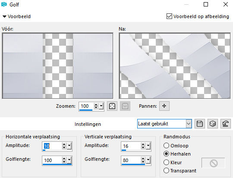Collapse the Voorbeeld preview section
233x178 pixels.
[x=4, y=16]
